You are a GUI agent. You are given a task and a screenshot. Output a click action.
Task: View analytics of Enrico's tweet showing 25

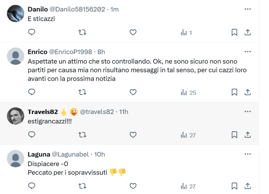(x=188, y=92)
